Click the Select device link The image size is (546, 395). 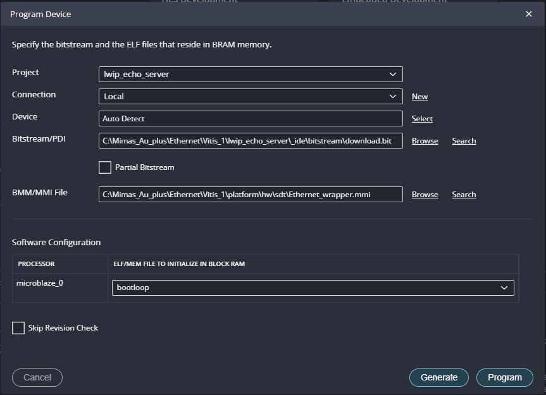click(422, 119)
